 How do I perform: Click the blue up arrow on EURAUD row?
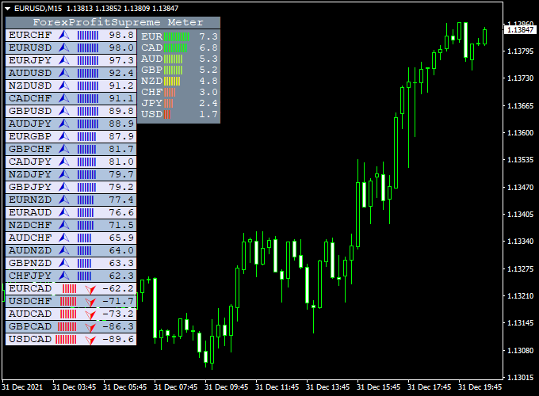(x=64, y=212)
